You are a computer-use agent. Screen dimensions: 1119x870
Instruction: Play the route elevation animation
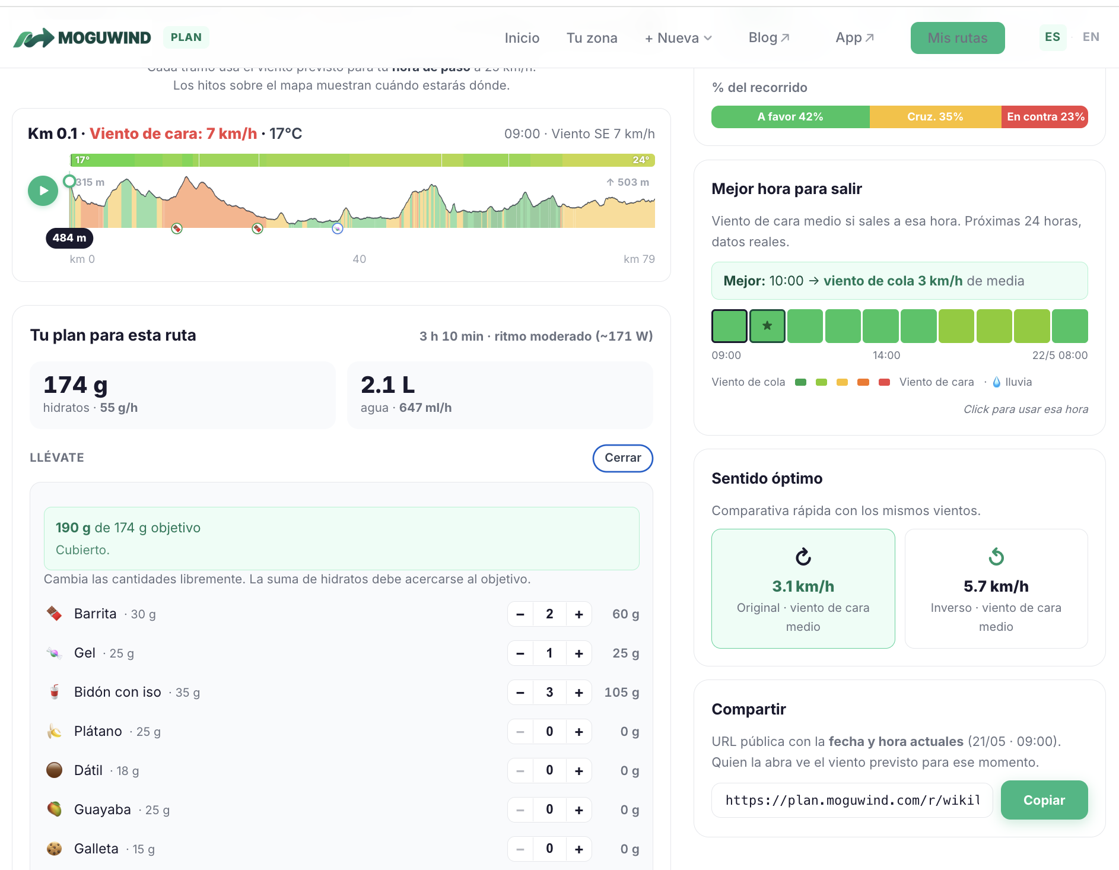[43, 191]
